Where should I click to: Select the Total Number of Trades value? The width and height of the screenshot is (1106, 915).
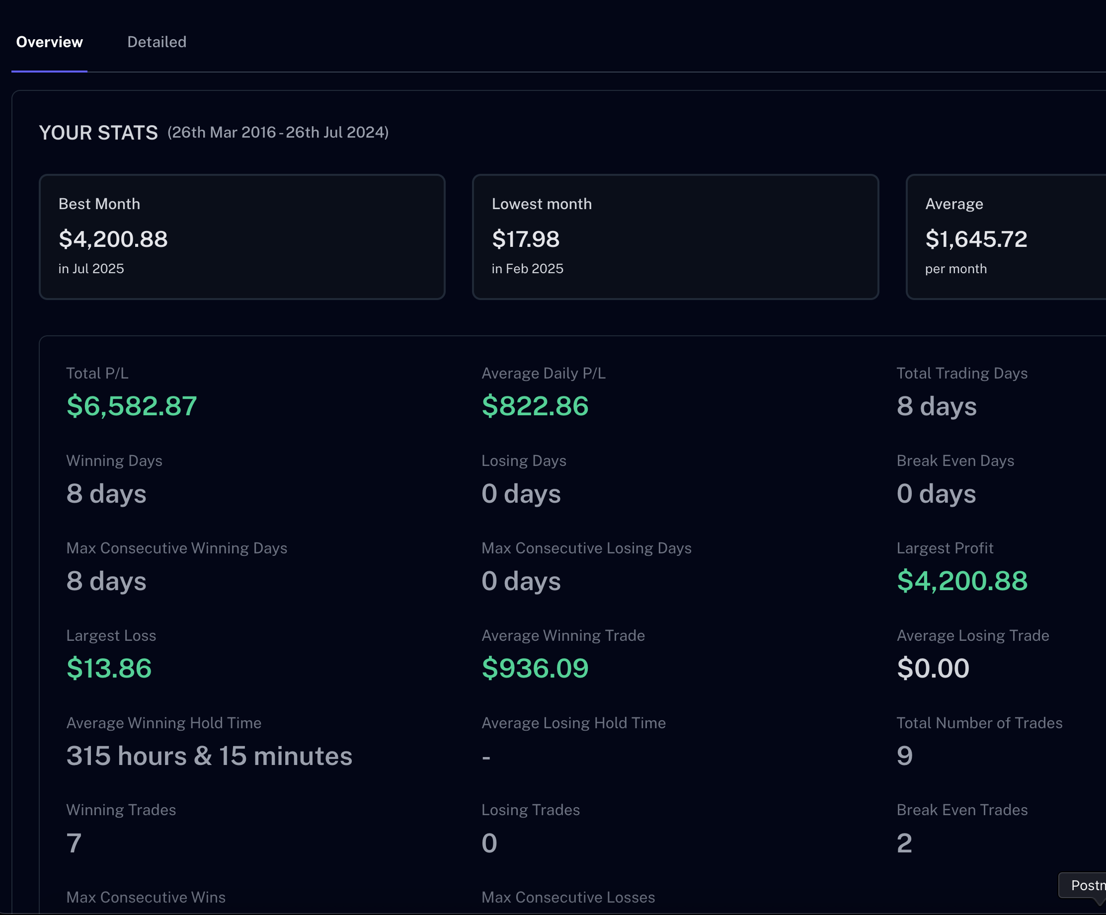pos(904,756)
